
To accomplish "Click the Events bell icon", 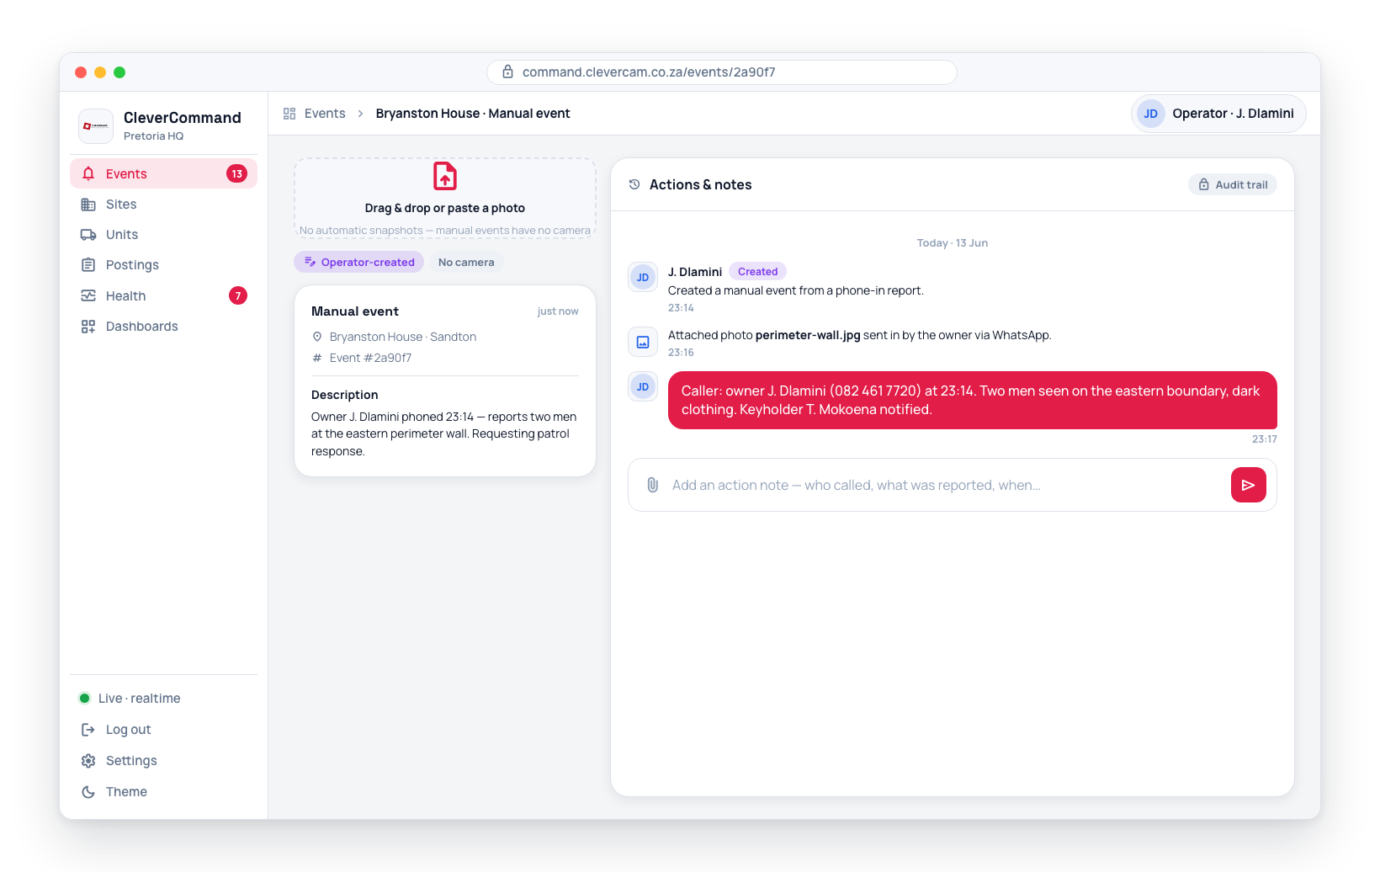I will click(88, 173).
